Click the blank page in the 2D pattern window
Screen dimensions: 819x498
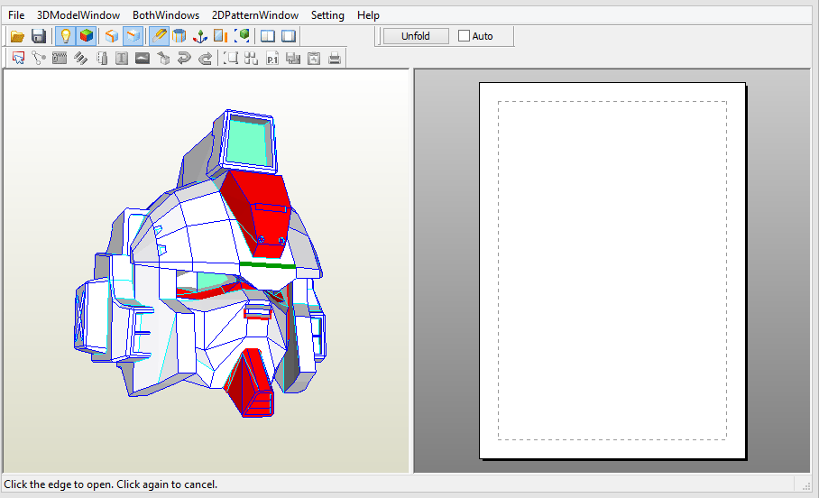[612, 271]
